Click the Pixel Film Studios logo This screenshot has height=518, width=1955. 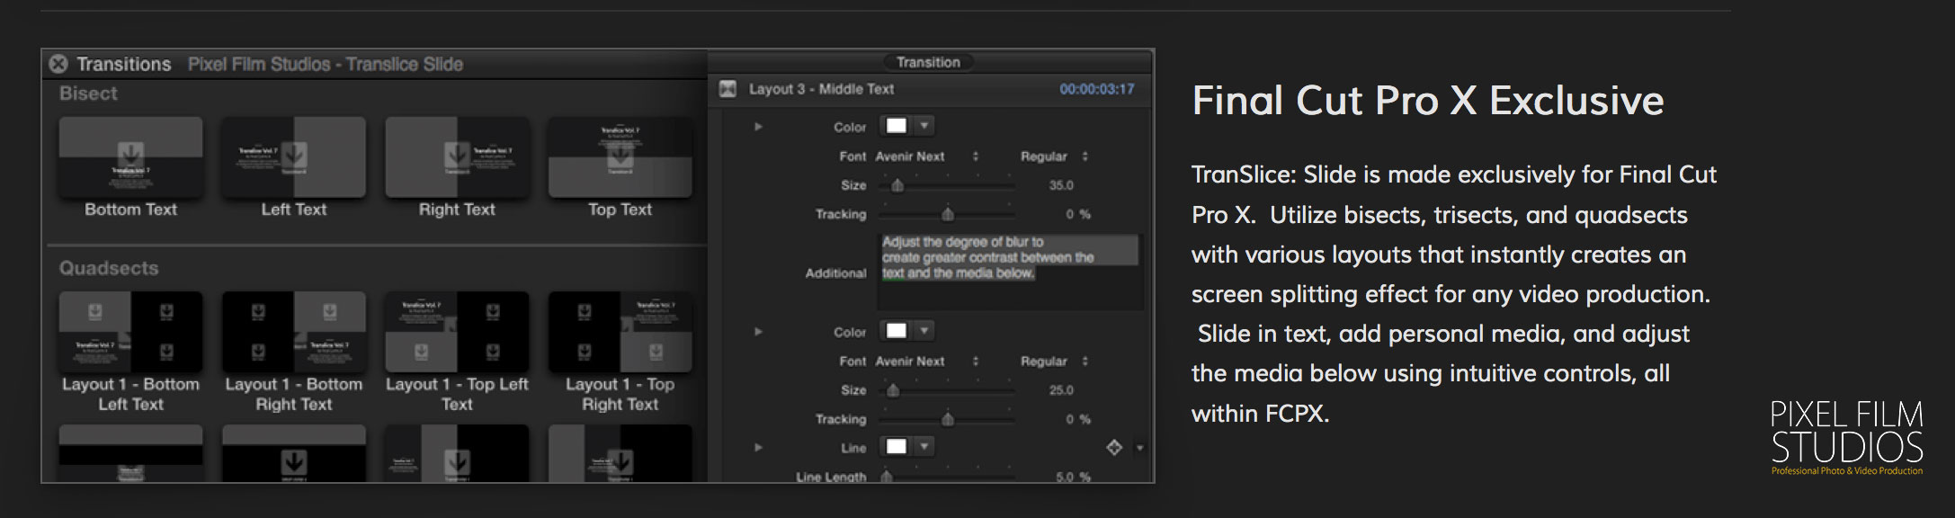pos(1846,438)
